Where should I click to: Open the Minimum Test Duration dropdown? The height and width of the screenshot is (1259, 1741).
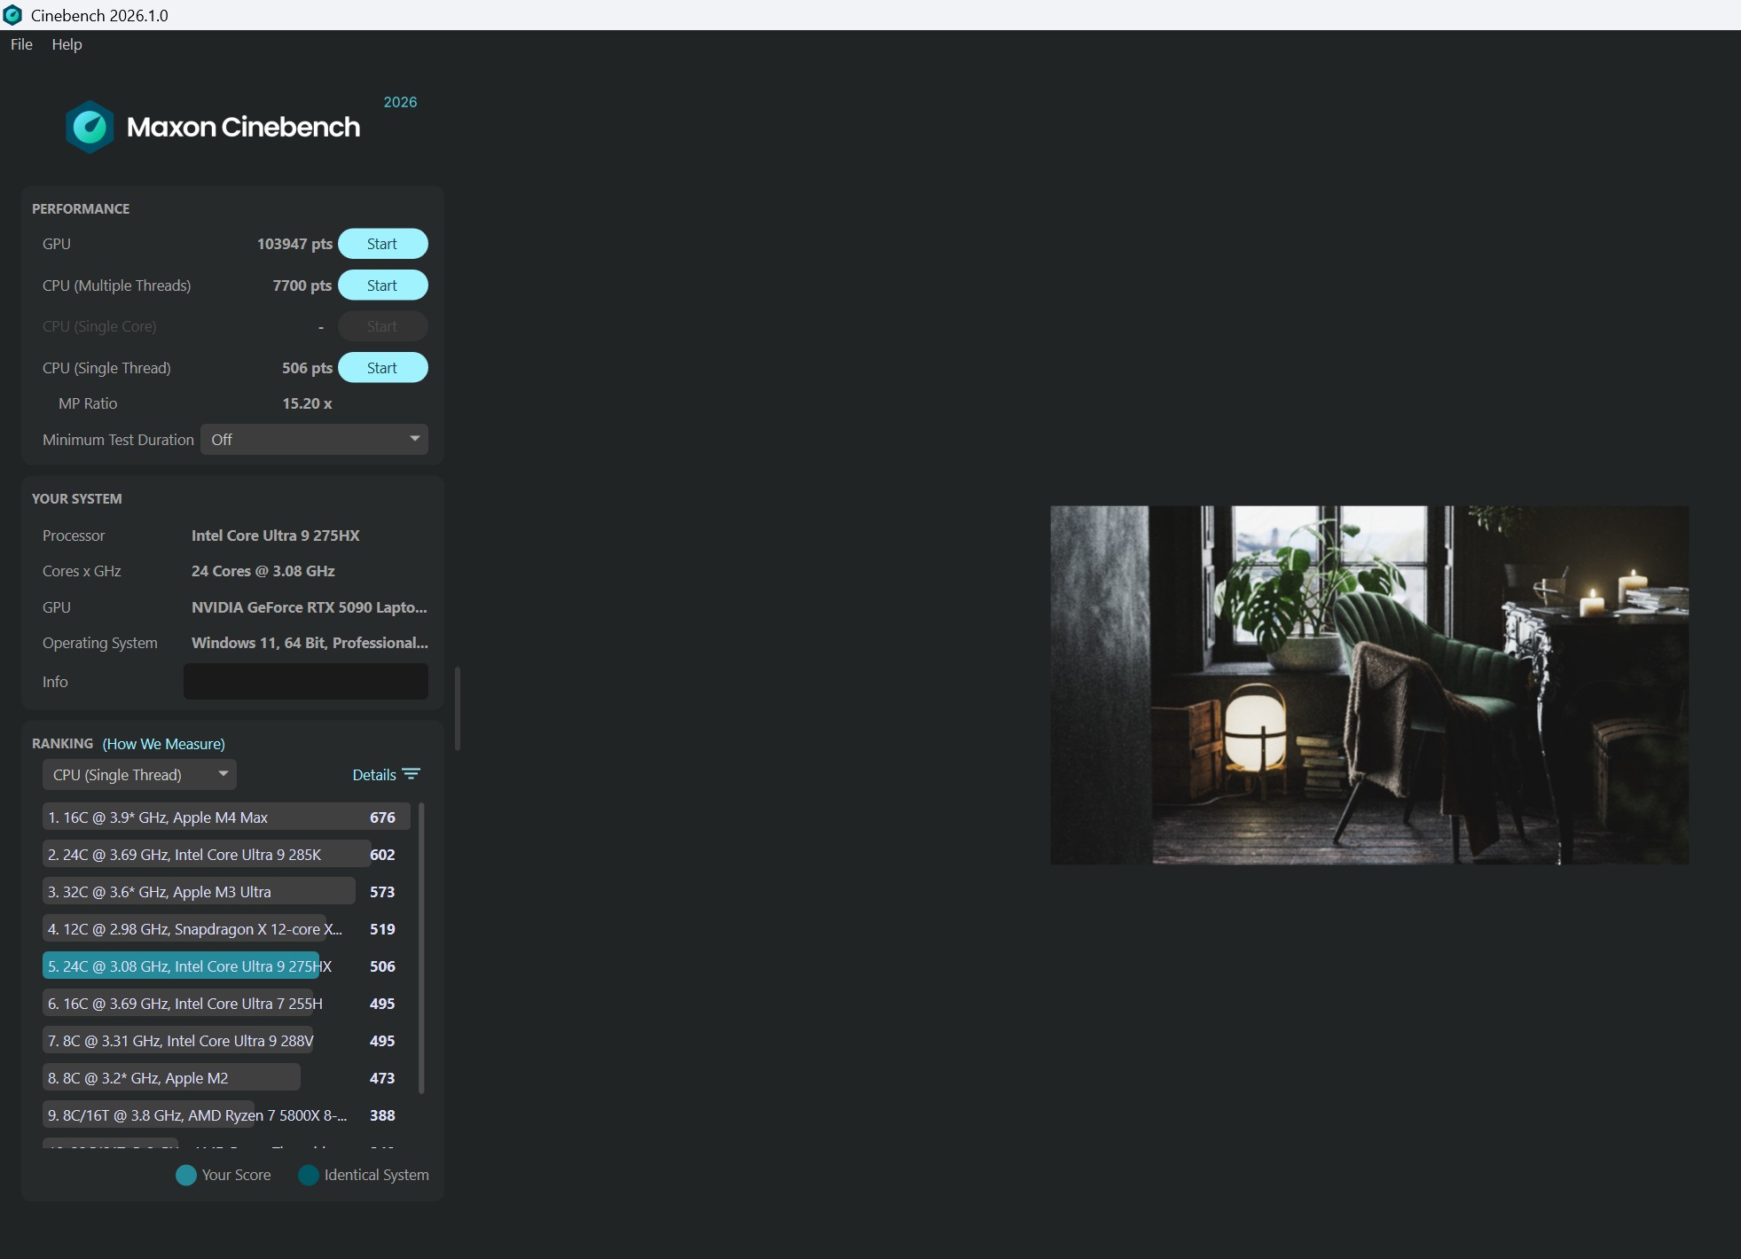click(x=314, y=440)
